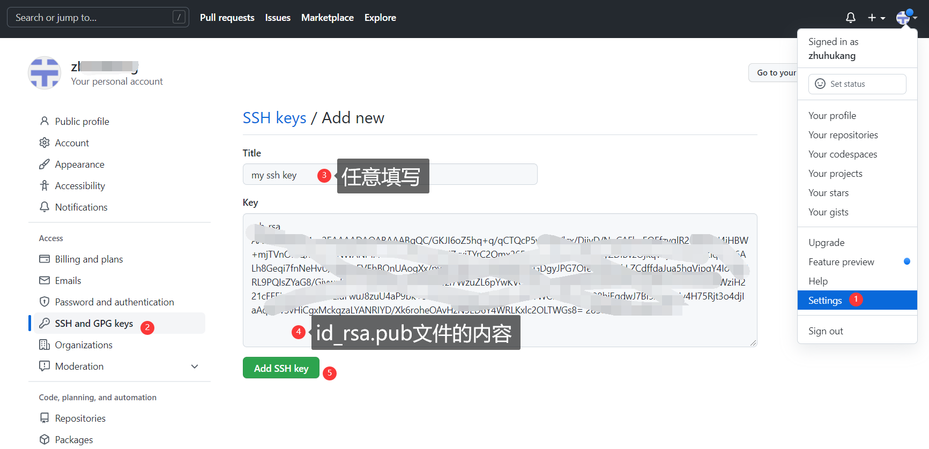This screenshot has width=929, height=449.
Task: Click the Notifications bell icon in sidebar
Action: [44, 207]
